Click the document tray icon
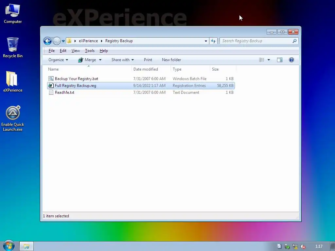The width and height of the screenshot is (335, 251). (x=279, y=246)
